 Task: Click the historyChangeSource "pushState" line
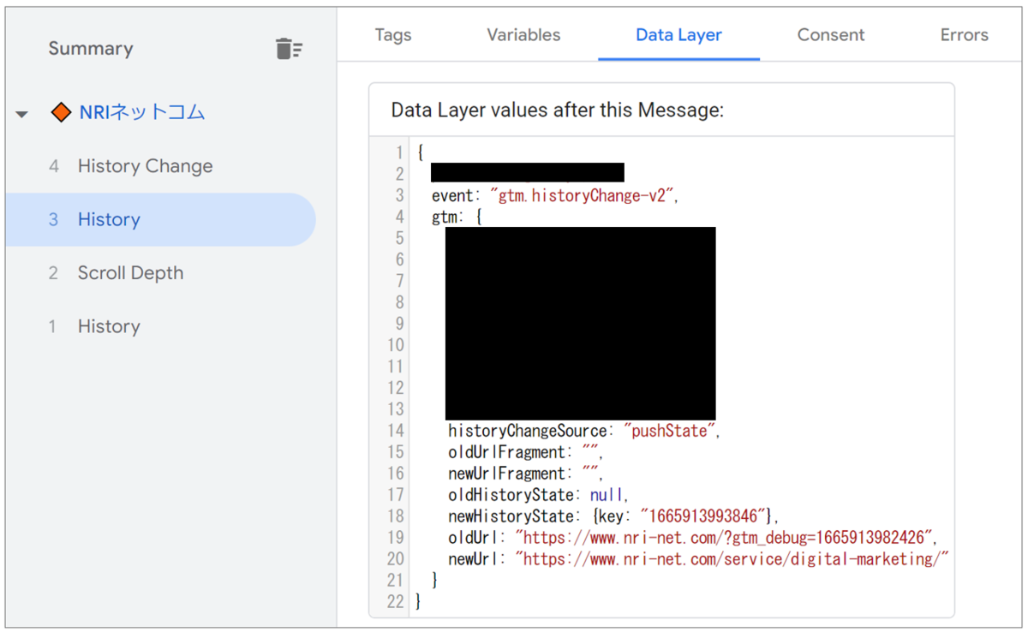coord(584,431)
